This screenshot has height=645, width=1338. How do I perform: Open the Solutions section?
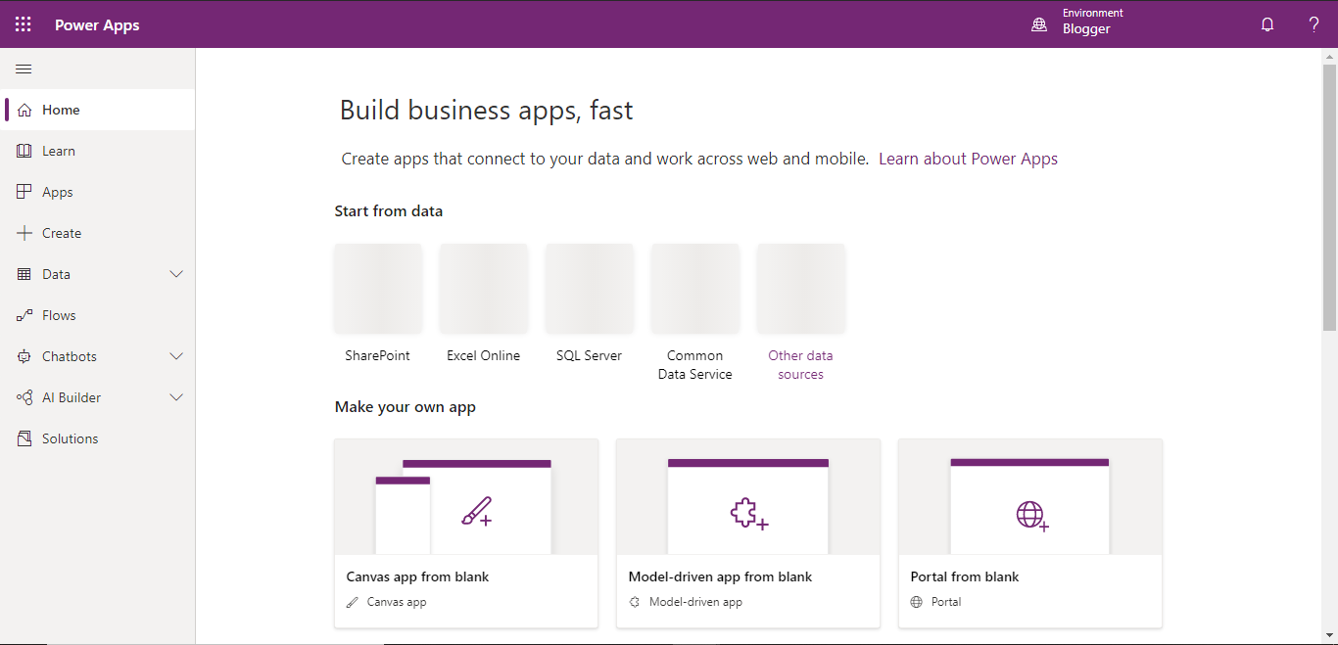coord(69,438)
